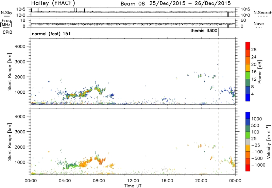Click the date range "25/Dec/2015 – 26/Dec/2015"
The height and width of the screenshot is (188, 272).
190,3
